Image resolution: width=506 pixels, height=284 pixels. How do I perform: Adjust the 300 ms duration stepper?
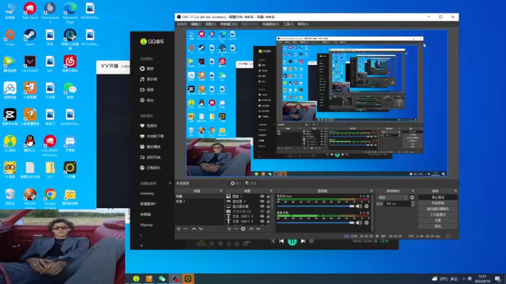coord(413,204)
